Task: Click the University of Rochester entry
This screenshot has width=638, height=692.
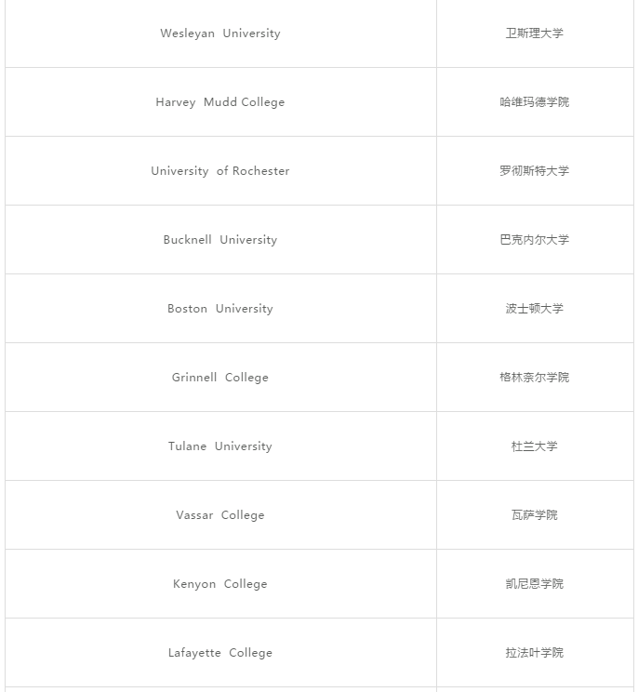Action: point(220,171)
